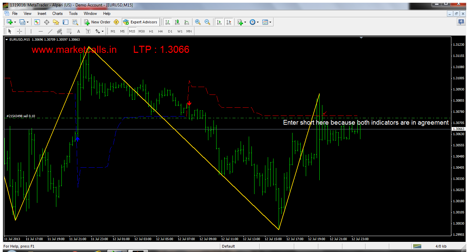Click the sell order line label #21543498
Viewport: 469px width, 252px height.
(21, 116)
